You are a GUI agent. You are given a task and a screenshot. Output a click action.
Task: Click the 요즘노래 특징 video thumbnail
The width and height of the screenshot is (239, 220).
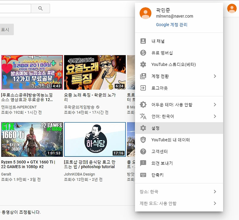pyautogui.click(x=95, y=72)
